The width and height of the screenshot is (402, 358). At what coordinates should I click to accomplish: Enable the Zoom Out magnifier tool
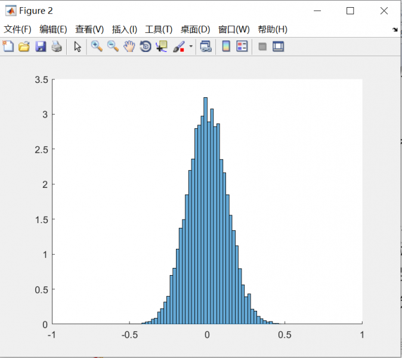[113, 47]
